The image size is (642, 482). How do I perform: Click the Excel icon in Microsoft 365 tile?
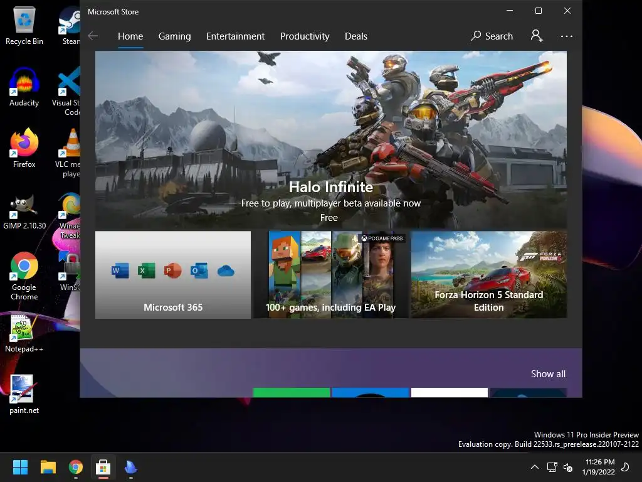146,270
